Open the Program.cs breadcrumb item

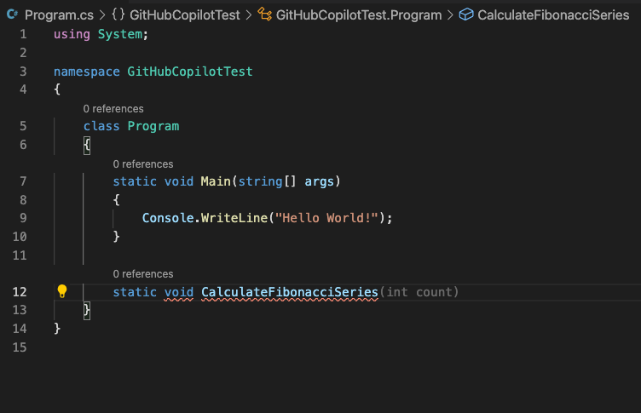[x=59, y=15]
